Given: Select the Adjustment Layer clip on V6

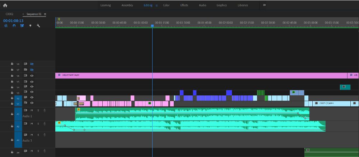Looking at the screenshot, I should point(201,75).
